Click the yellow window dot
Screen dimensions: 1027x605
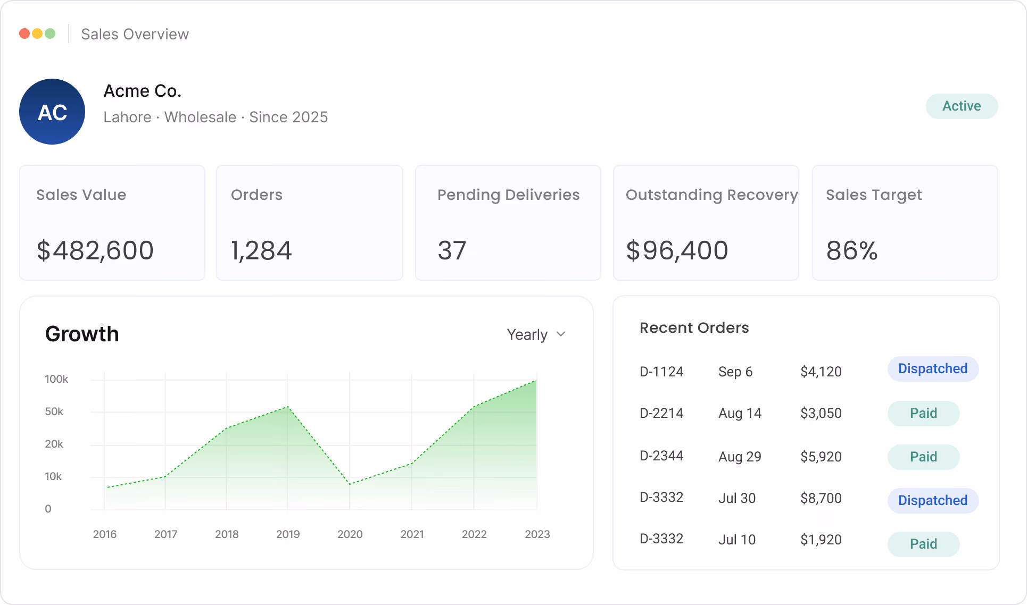(37, 33)
